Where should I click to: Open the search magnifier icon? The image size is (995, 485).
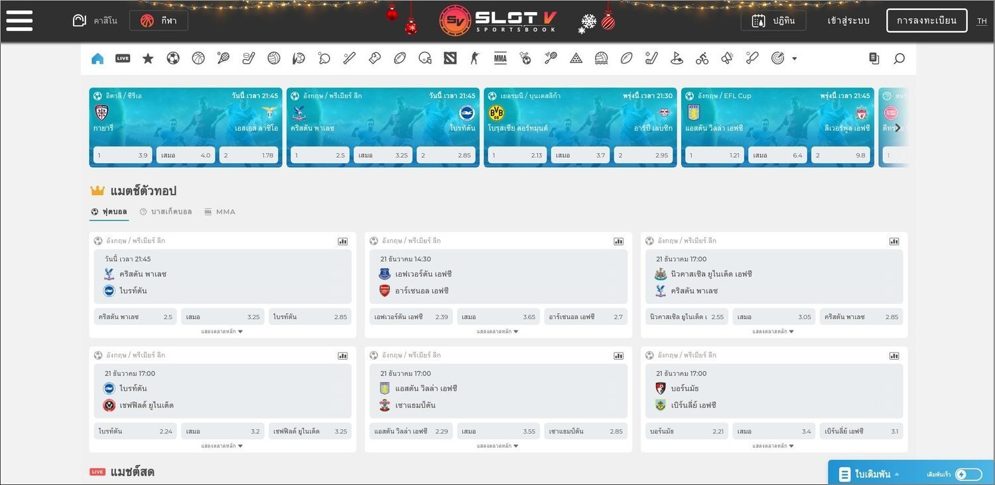pyautogui.click(x=899, y=58)
